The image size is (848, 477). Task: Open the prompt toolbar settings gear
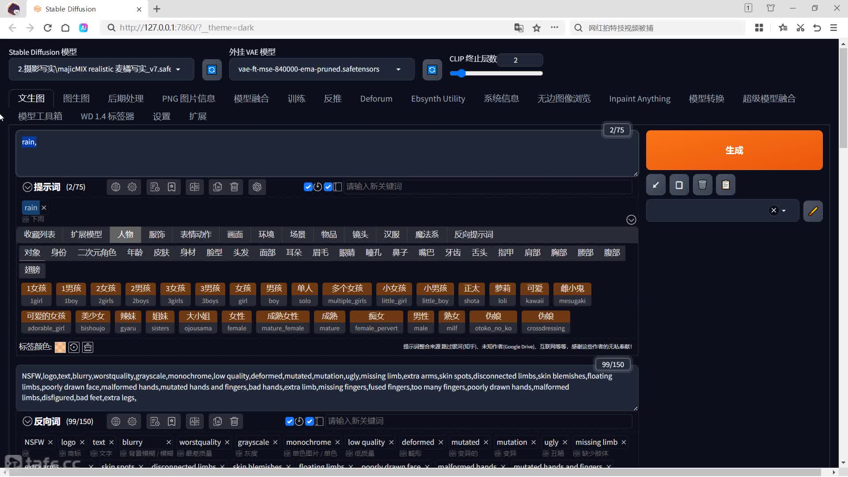[x=132, y=187]
